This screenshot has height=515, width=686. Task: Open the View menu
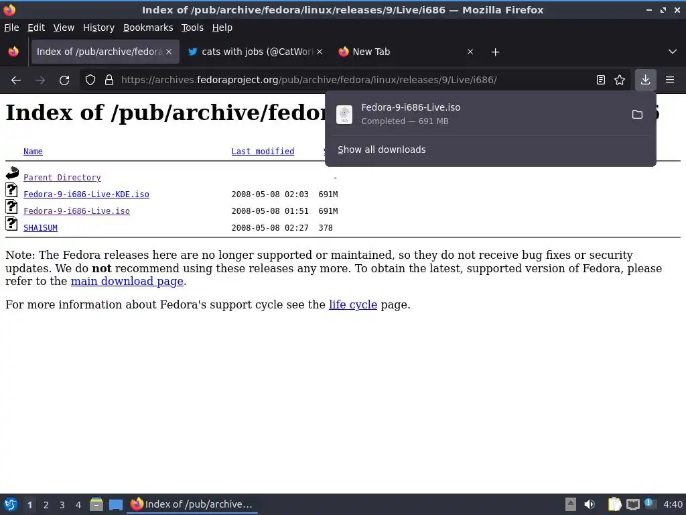tap(64, 27)
